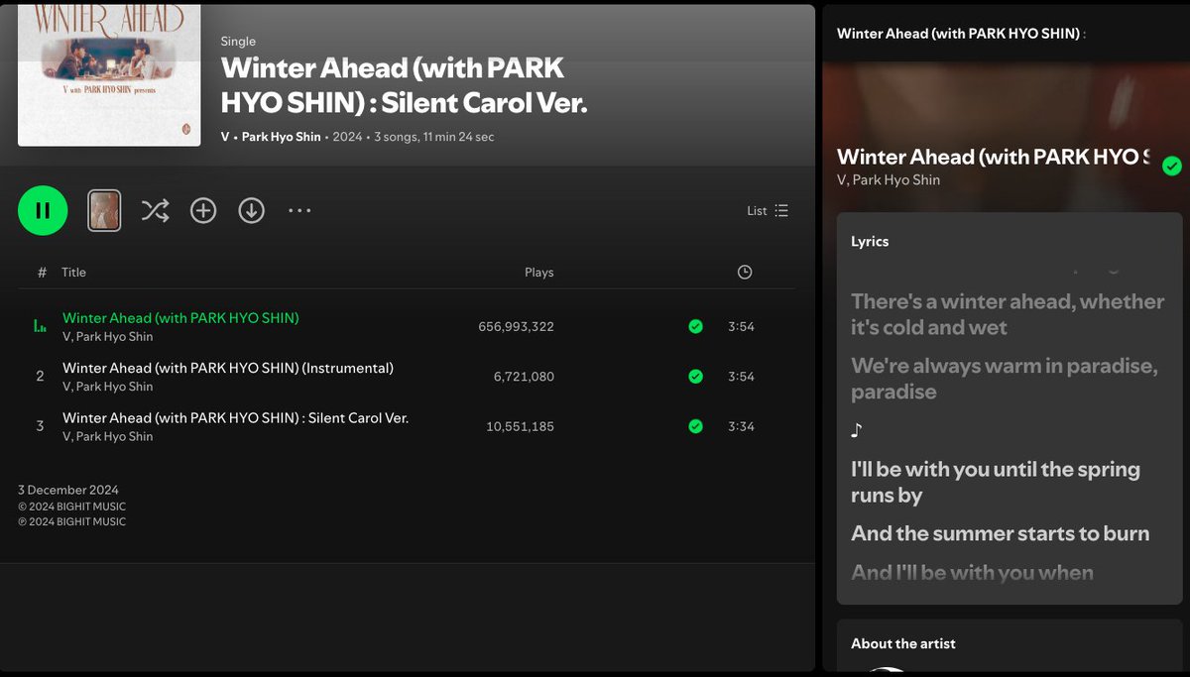Open artist V in album header
Viewport: 1190px width, 677px height.
(x=225, y=137)
